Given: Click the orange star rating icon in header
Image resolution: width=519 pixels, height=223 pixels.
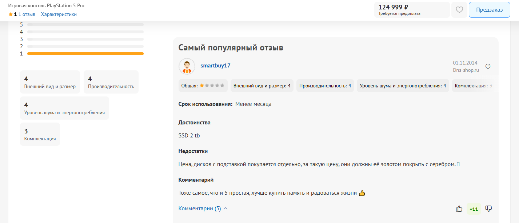Looking at the screenshot, I should point(11,15).
